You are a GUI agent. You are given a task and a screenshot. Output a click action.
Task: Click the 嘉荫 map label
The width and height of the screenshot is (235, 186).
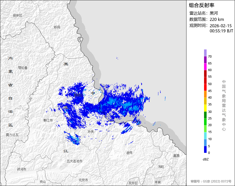[x=177, y=156]
